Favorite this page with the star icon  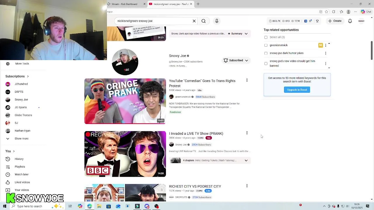(326, 12)
